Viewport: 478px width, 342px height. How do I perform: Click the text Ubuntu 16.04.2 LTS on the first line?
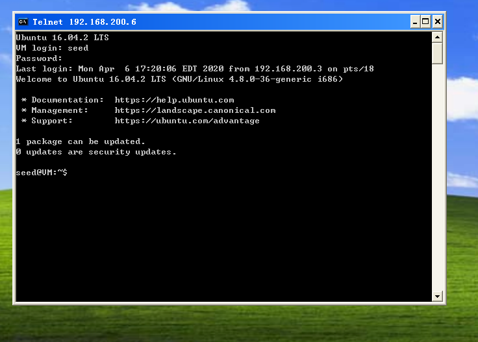point(62,38)
